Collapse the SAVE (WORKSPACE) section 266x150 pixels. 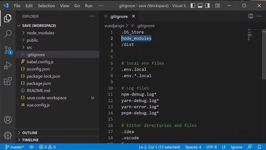[58, 25]
